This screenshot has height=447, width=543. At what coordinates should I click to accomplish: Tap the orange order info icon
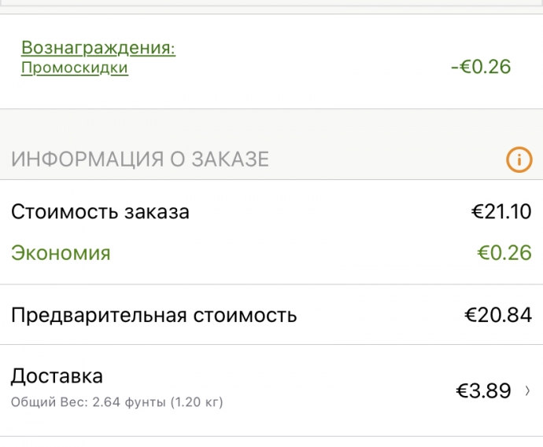click(519, 159)
